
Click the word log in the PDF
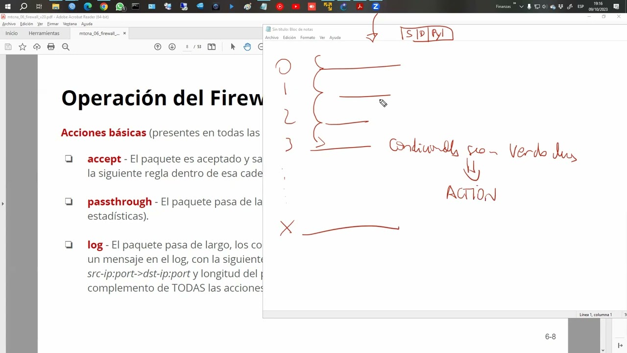tap(95, 245)
